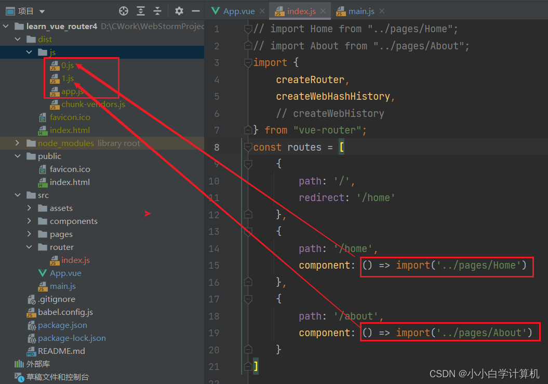Click import('../pages/About') expression
This screenshot has height=384, width=548.
click(x=464, y=333)
